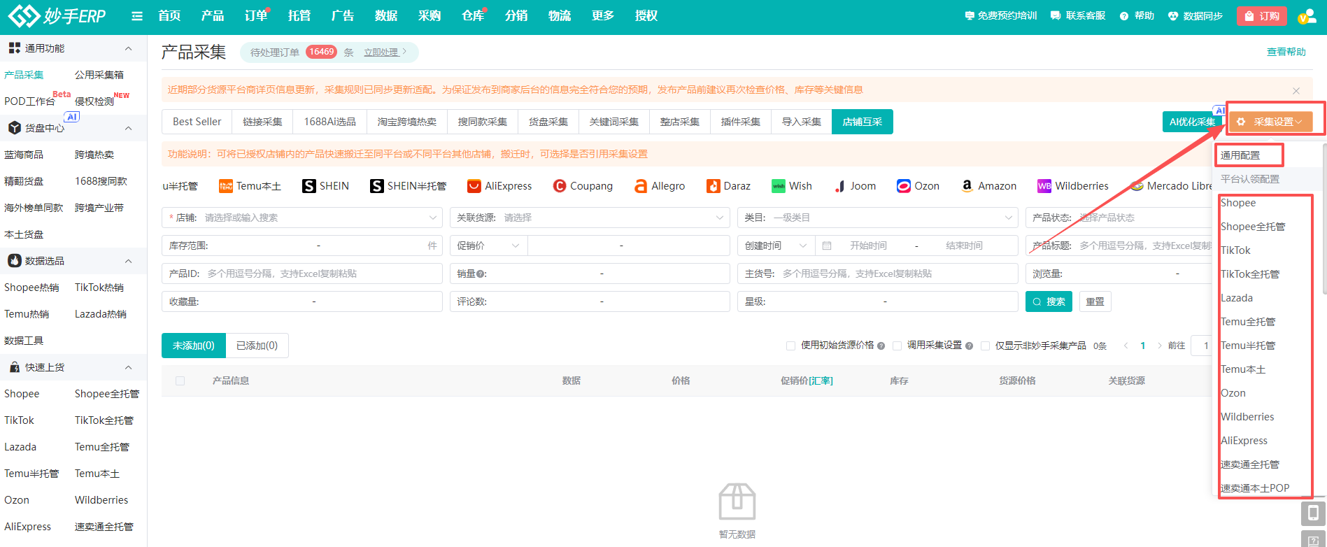The image size is (1327, 547).
Task: Open 订单 in the top navigation
Action: pyautogui.click(x=255, y=16)
